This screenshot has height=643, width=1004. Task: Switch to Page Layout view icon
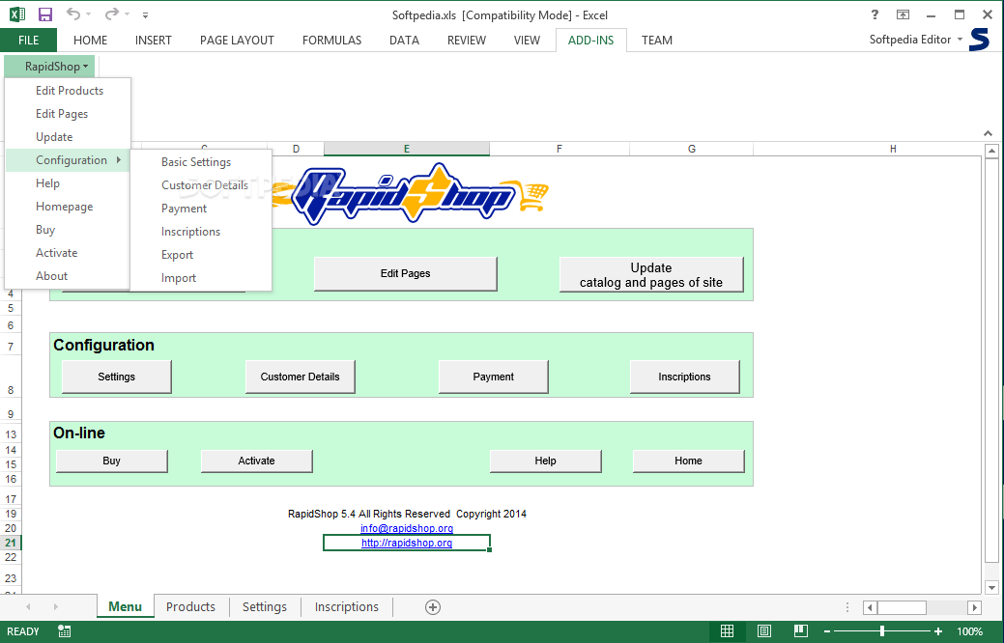click(x=764, y=631)
